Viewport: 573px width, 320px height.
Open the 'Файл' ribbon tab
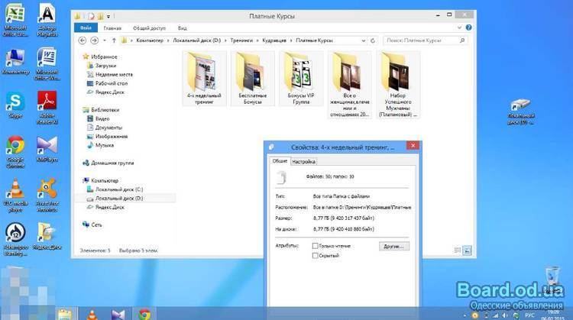click(x=86, y=27)
